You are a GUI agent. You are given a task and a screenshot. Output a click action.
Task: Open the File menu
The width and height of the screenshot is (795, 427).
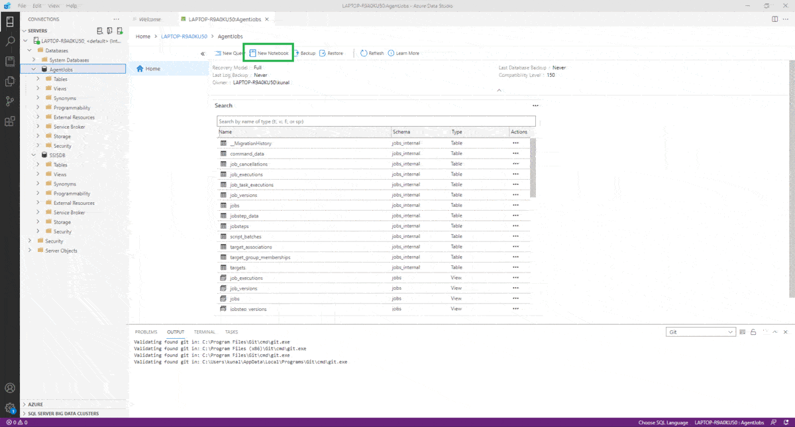(x=22, y=5)
